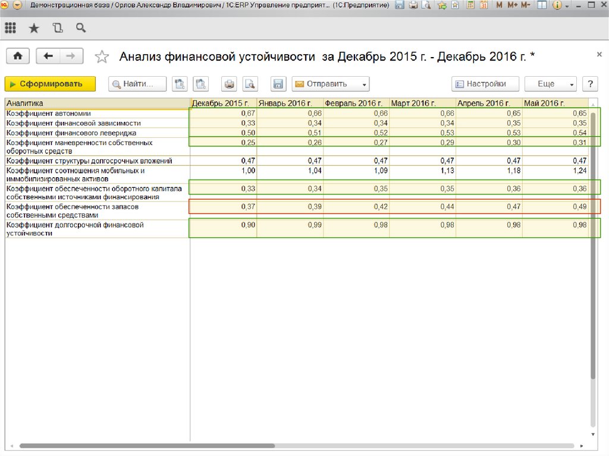Open the sections menu grid icon
Screen dimensions: 609x456
coord(10,28)
